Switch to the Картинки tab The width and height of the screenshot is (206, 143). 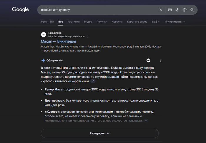tap(73, 22)
